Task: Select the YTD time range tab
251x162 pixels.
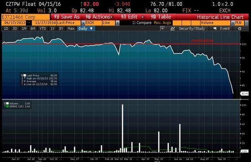Action: (43, 28)
